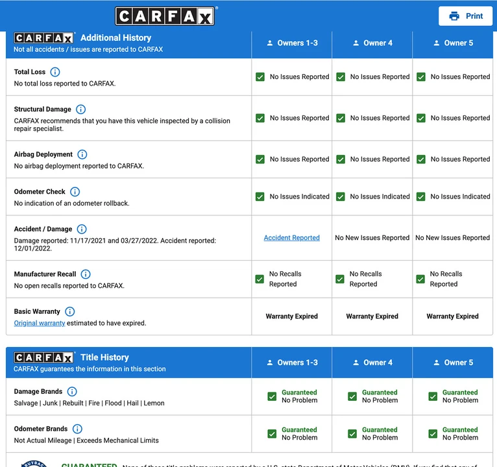Click 'Not all accidents / issues are reported' subtitle
Screen dimensions: 497x467
(88, 49)
